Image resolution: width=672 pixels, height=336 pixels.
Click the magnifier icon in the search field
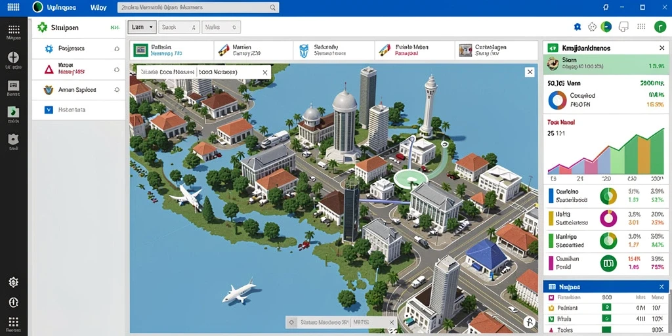click(272, 7)
